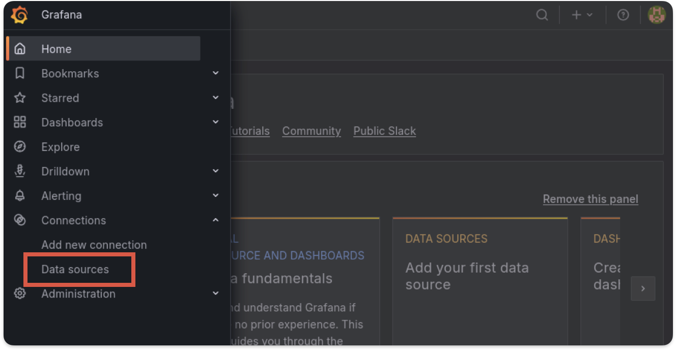This screenshot has width=676, height=351.
Task: Select Add new connection menu item
Action: pyautogui.click(x=94, y=245)
